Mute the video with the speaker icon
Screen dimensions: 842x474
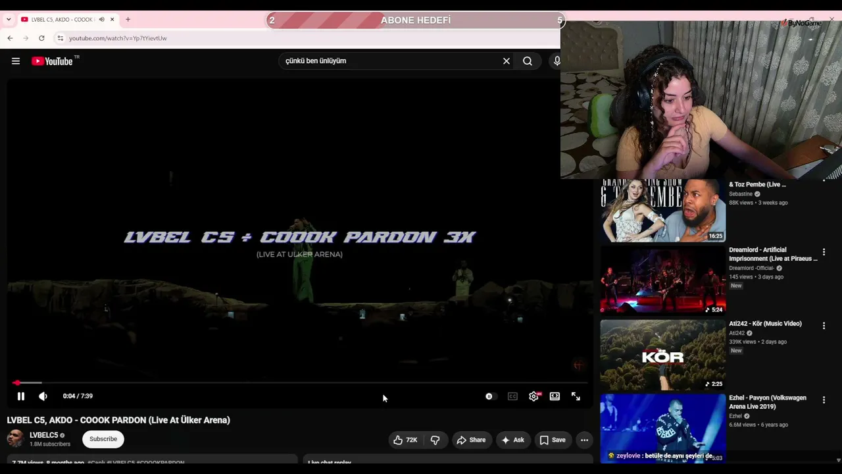click(x=43, y=396)
